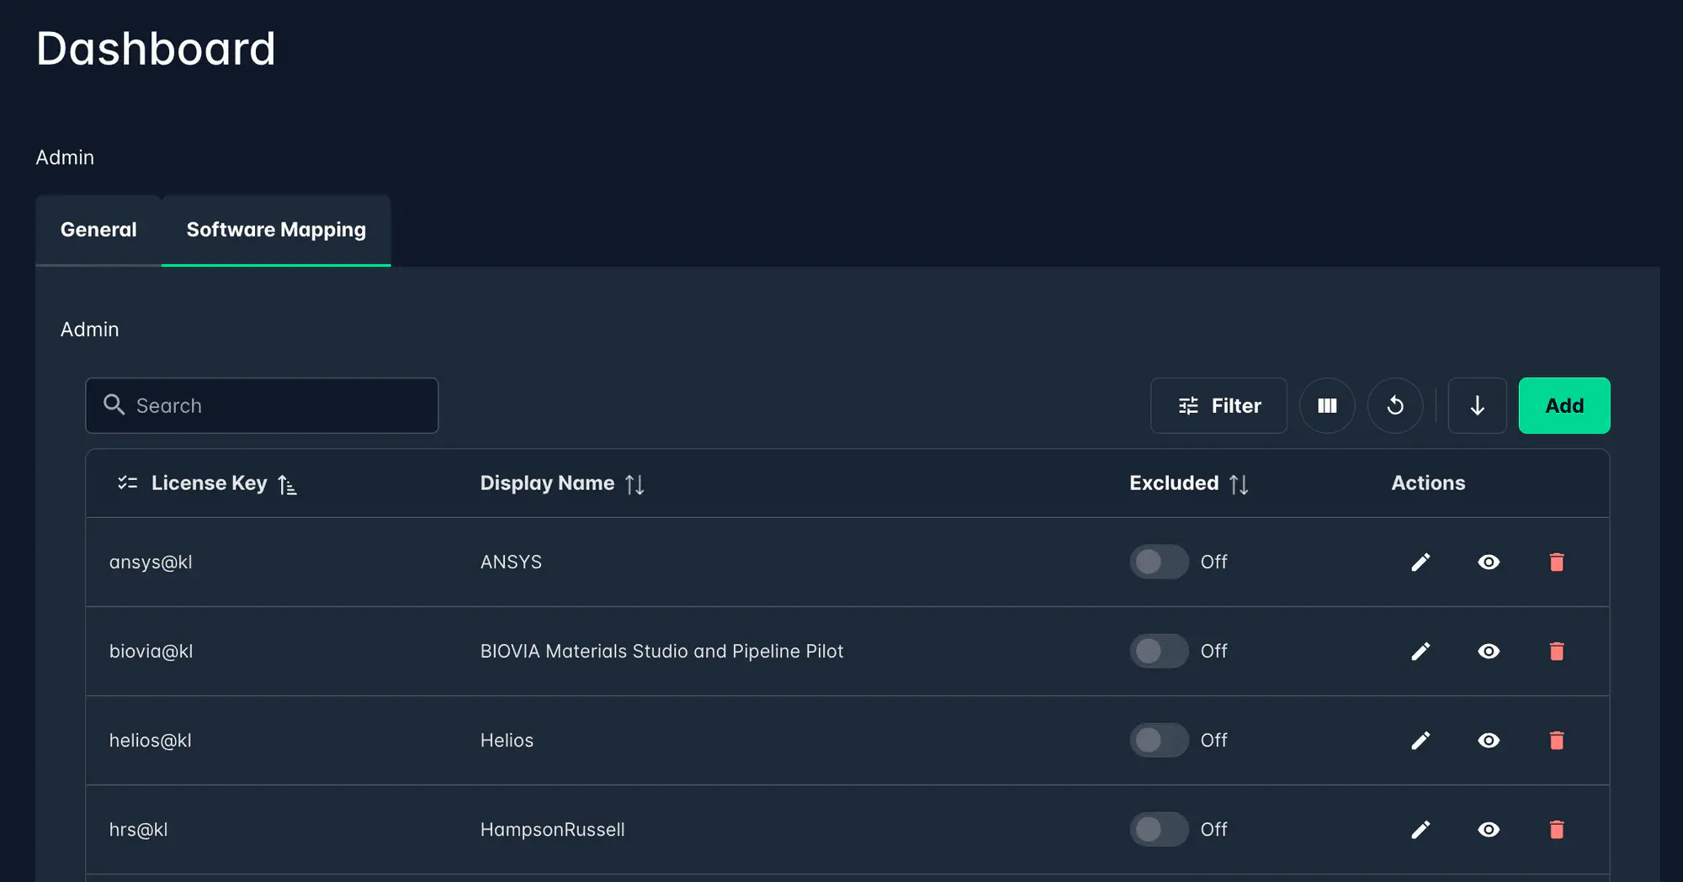Click the reset/refresh table icon

click(1394, 405)
